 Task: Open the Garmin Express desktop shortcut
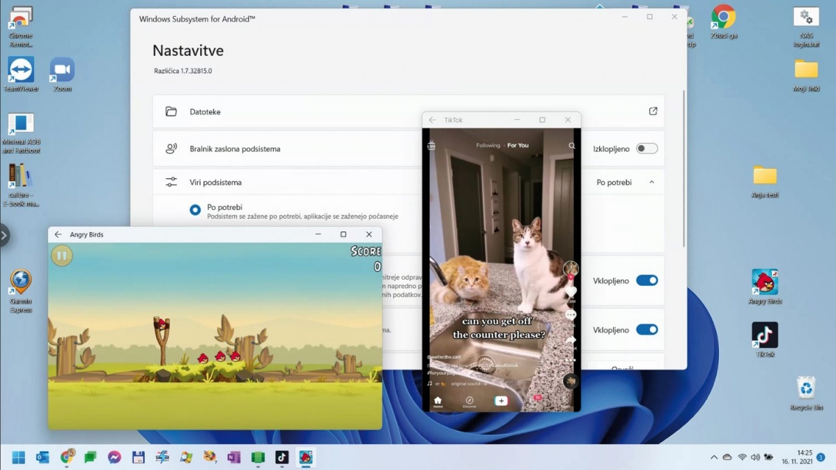point(21,291)
